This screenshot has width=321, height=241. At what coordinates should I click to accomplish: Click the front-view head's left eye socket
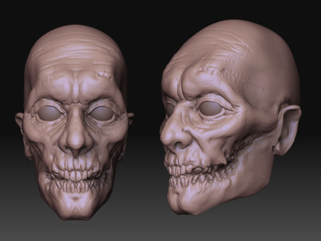click(x=50, y=112)
